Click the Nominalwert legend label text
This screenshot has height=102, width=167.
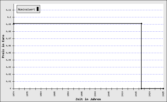click(26, 9)
